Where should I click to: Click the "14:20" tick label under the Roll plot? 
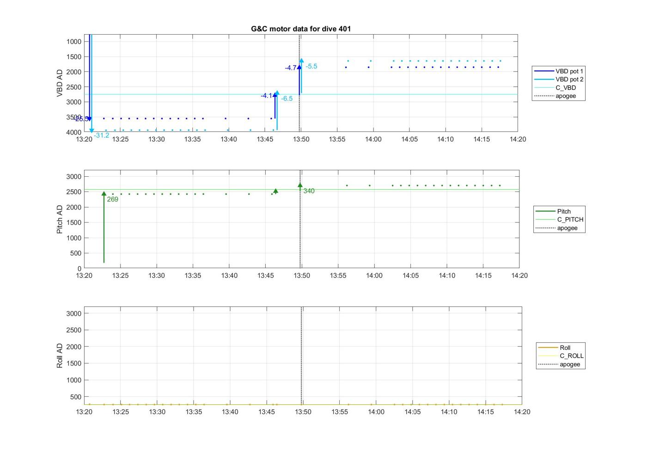(x=522, y=412)
